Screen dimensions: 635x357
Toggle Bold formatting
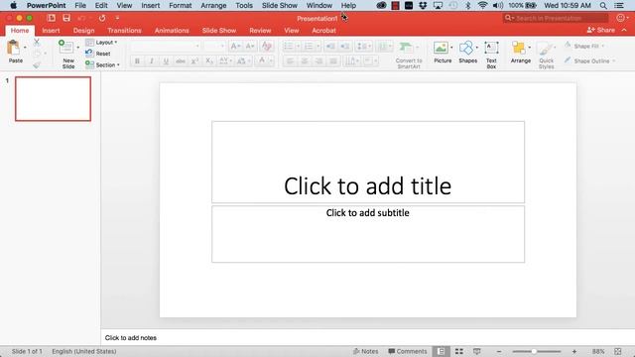click(x=137, y=61)
